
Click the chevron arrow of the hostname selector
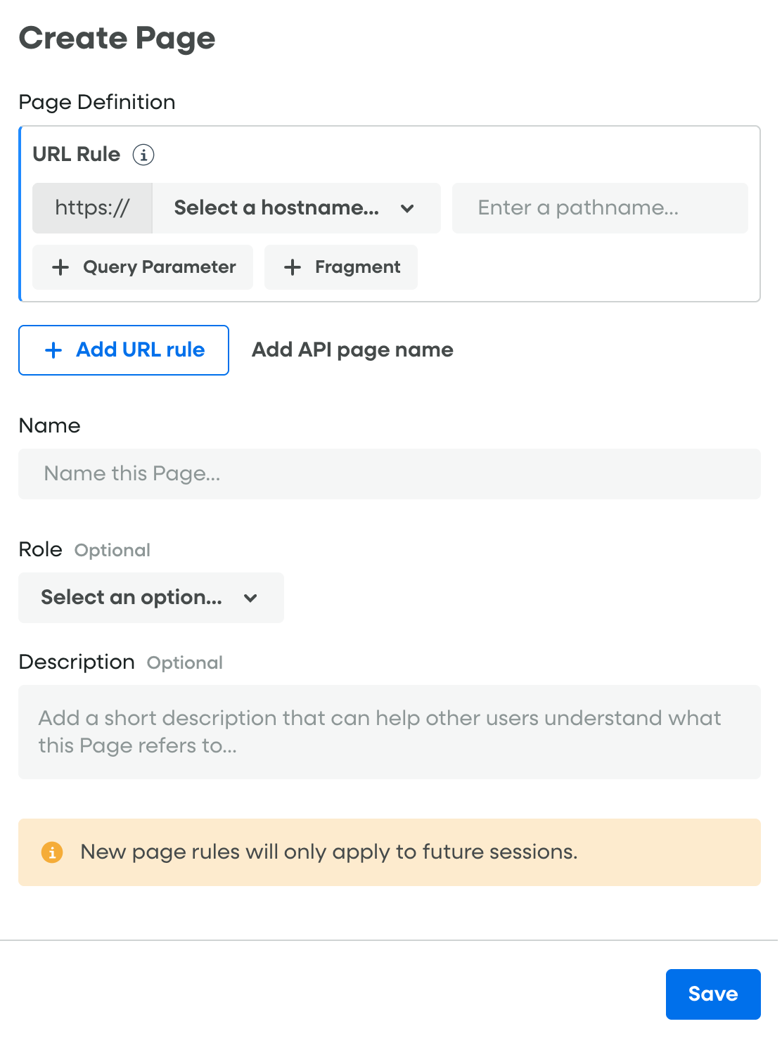click(407, 208)
